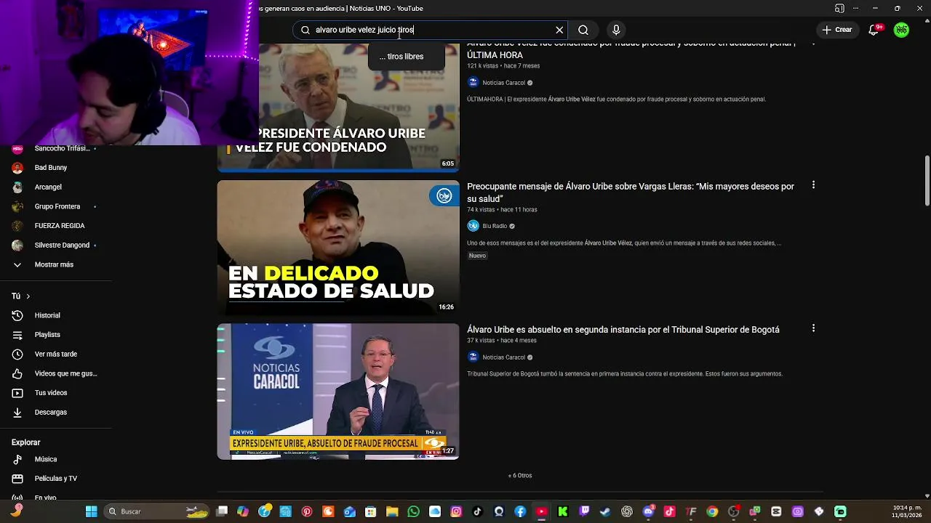Play the 'Expresidente Uribe, absuelto' thumbnail
The width and height of the screenshot is (931, 523).
pos(338,392)
